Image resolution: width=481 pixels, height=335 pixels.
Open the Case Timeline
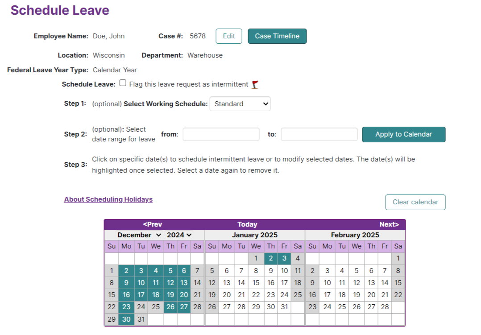pos(278,36)
